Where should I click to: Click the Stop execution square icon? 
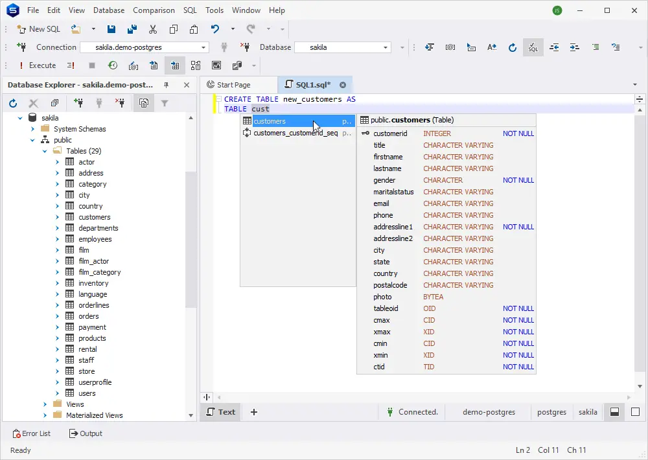(92, 65)
